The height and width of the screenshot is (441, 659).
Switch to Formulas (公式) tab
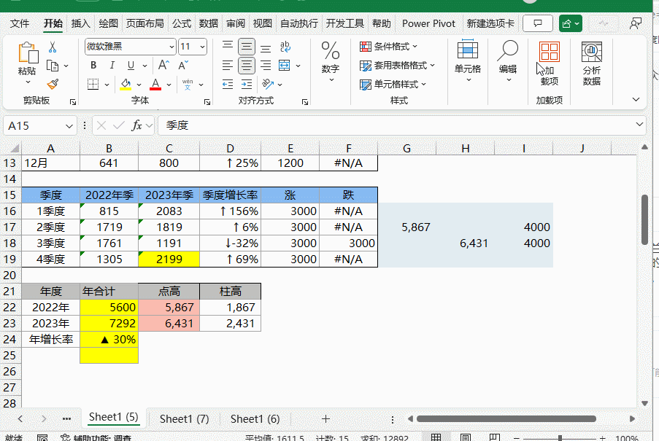182,23
